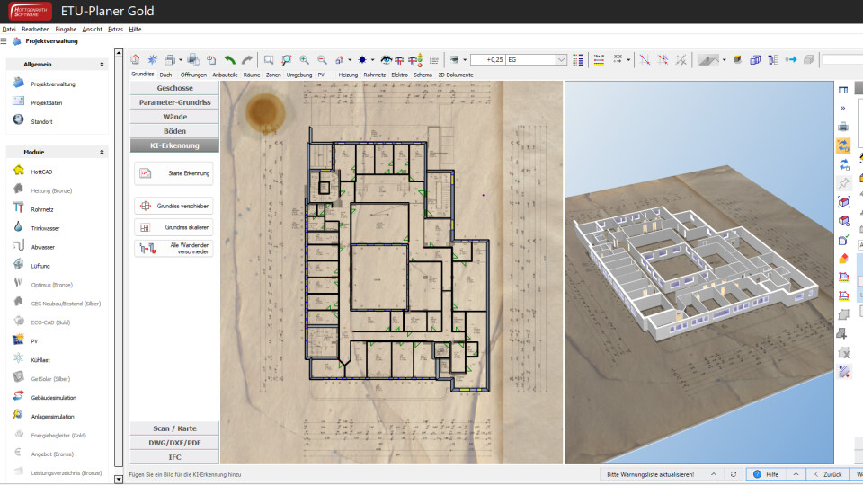
Task: Click the Zurück button
Action: click(x=828, y=474)
